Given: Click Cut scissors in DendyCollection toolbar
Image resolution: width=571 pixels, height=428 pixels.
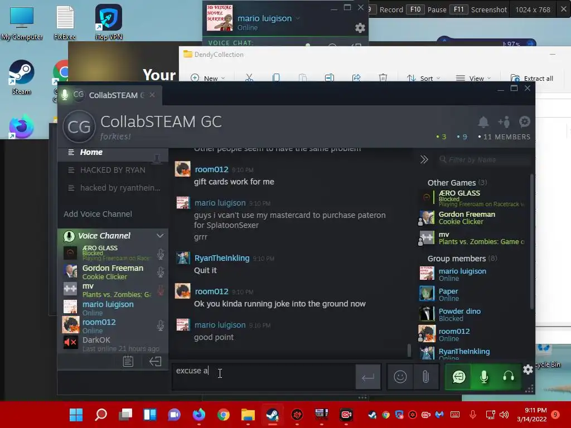Looking at the screenshot, I should coord(249,77).
